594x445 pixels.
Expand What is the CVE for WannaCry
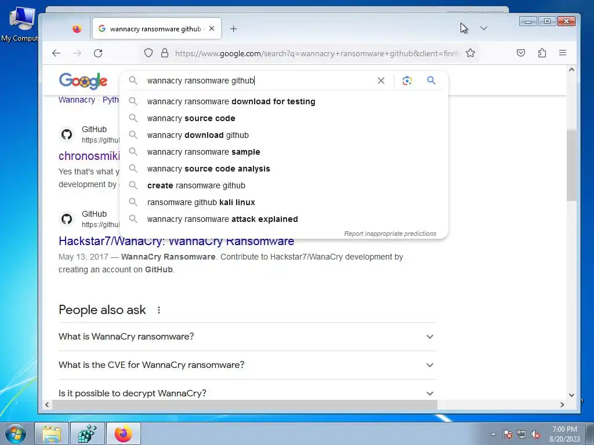coord(247,365)
